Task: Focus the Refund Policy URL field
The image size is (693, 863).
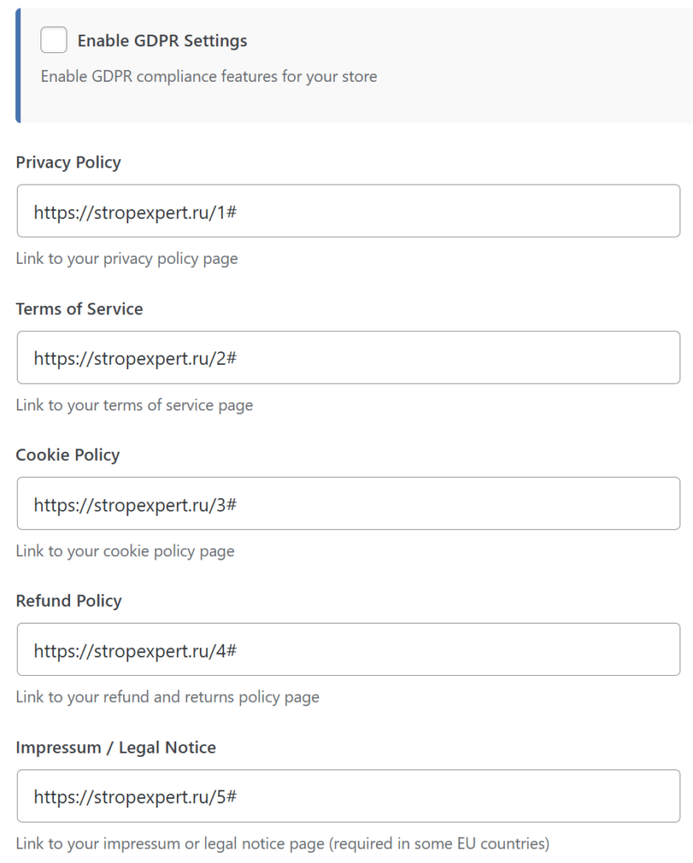Action: point(348,649)
